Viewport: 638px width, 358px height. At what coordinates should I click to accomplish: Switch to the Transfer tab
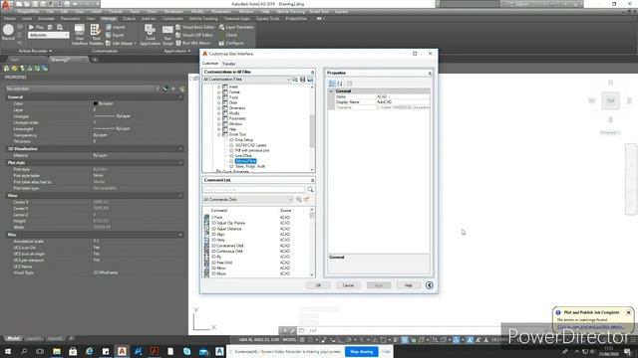(x=228, y=64)
